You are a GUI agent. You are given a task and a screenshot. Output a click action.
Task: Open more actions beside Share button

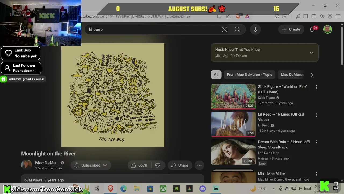click(x=199, y=165)
